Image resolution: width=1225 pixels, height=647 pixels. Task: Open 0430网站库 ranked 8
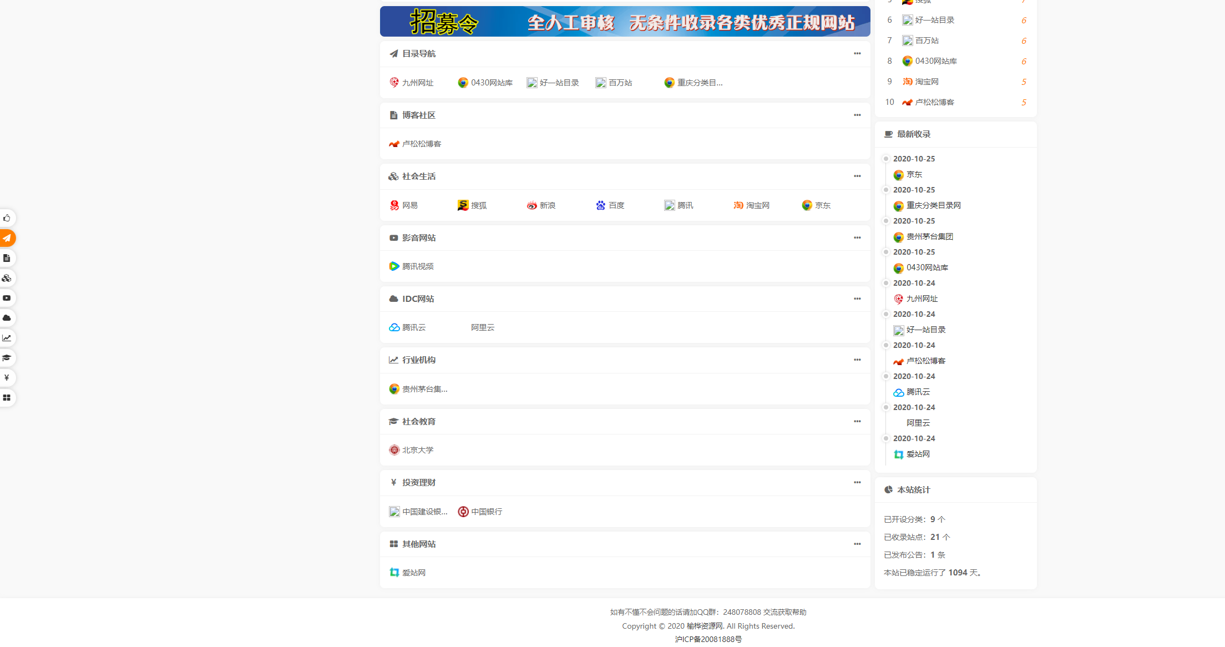coord(929,61)
